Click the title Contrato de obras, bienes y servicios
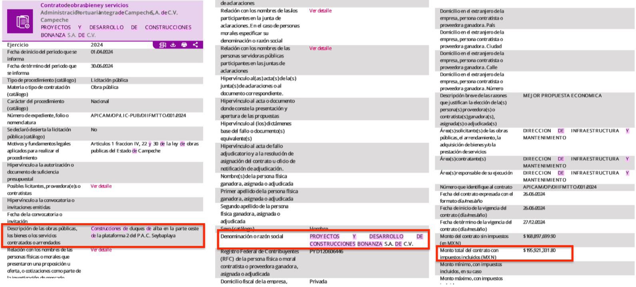 (84, 5)
